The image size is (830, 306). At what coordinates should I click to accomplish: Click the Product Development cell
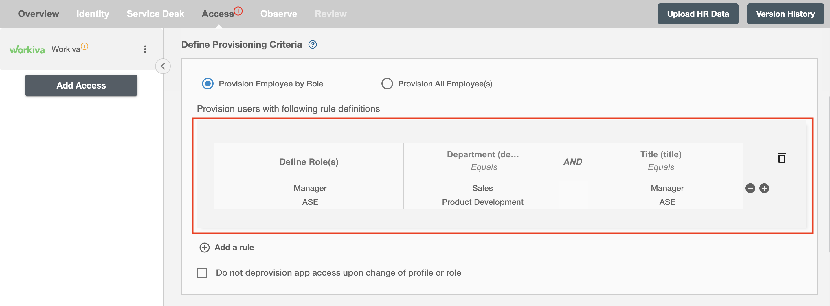click(x=483, y=202)
